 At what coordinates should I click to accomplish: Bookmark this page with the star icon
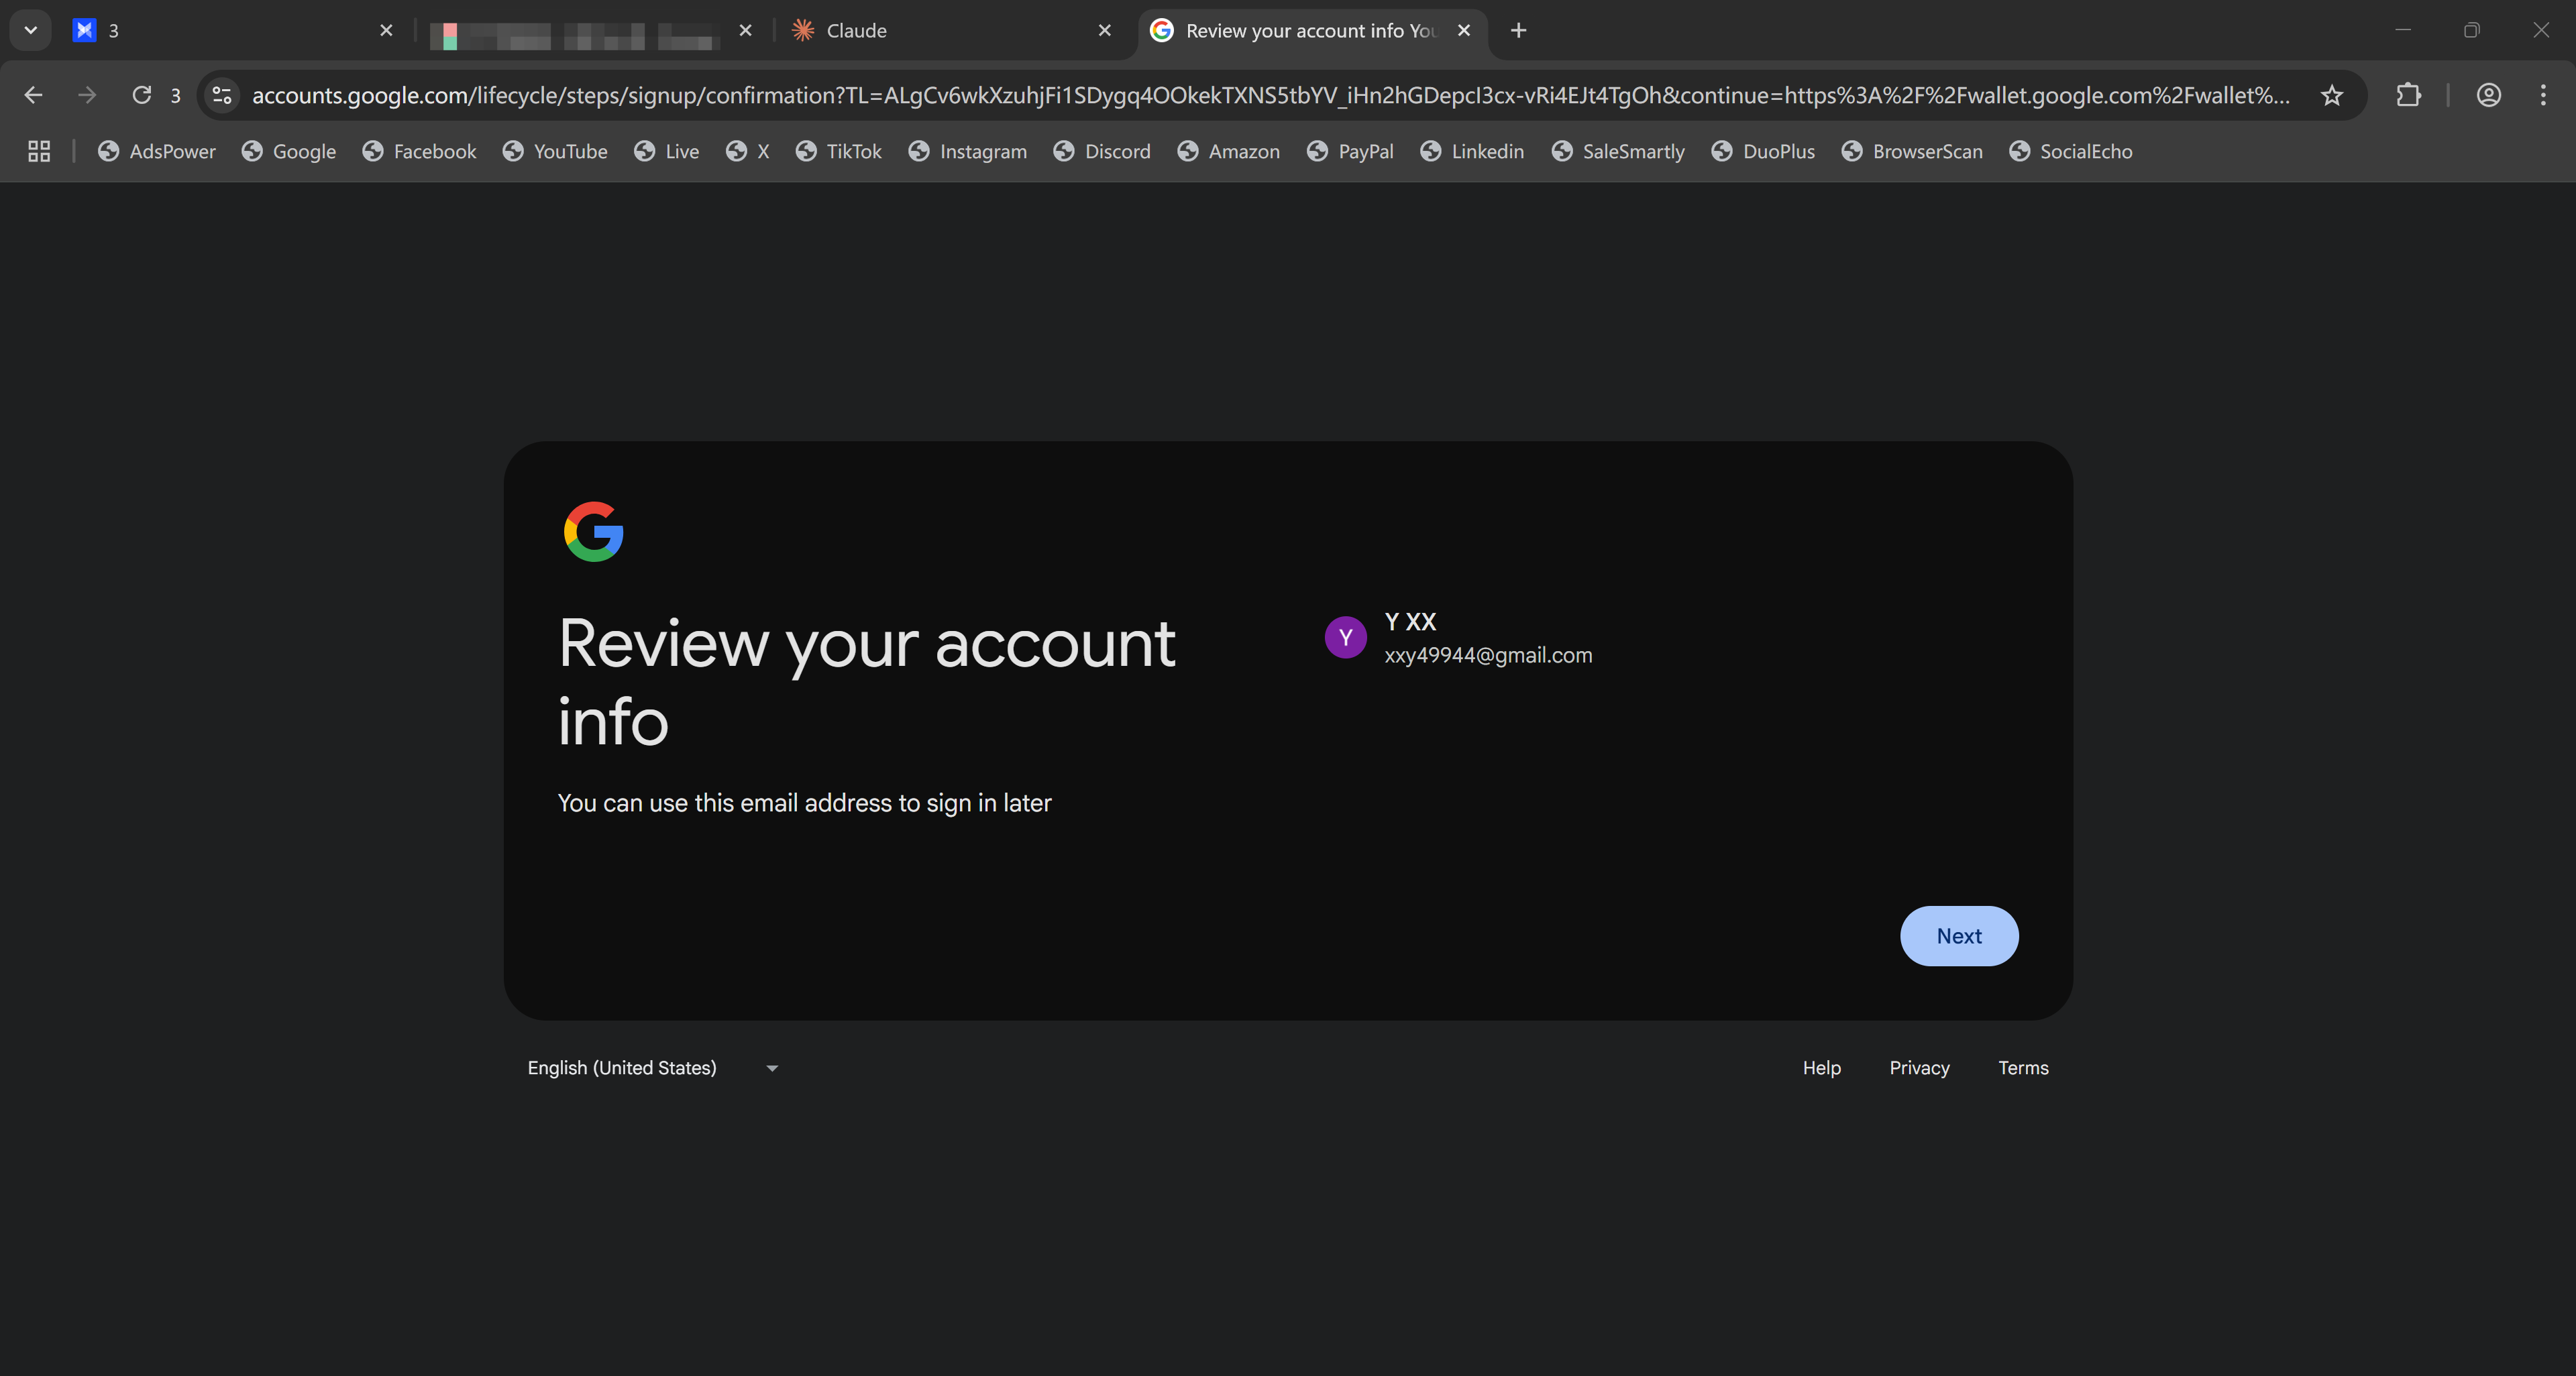[x=2332, y=95]
